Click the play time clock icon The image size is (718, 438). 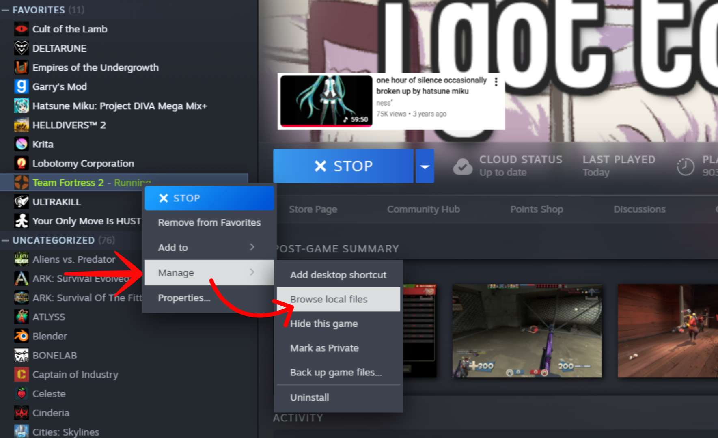(x=686, y=166)
